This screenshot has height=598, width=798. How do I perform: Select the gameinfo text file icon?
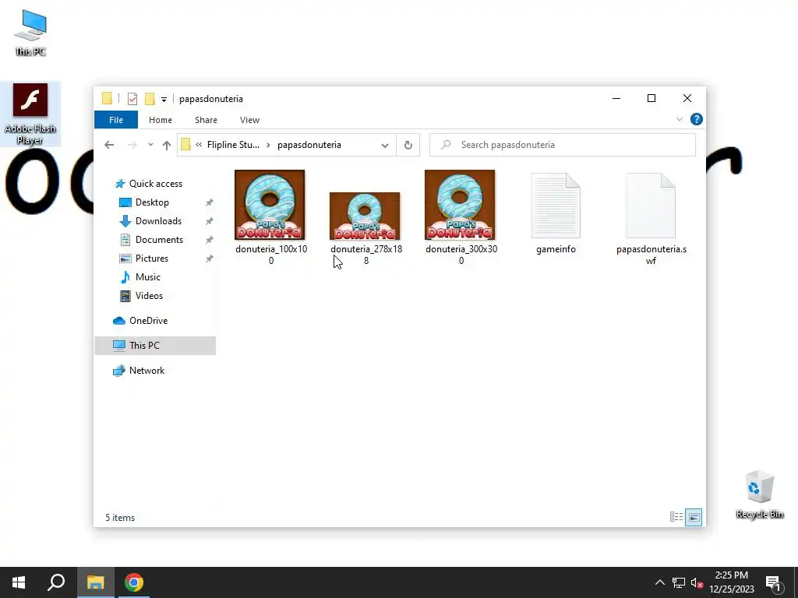click(x=555, y=206)
